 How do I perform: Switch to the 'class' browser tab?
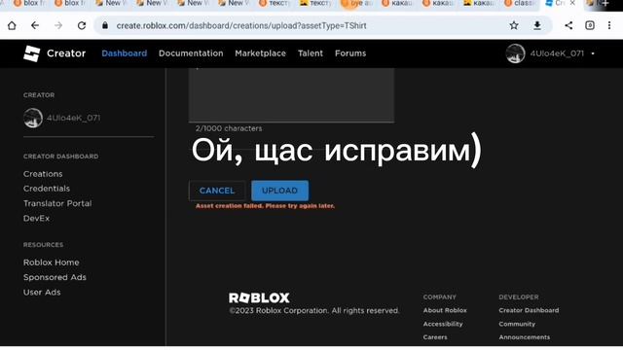pos(521,3)
